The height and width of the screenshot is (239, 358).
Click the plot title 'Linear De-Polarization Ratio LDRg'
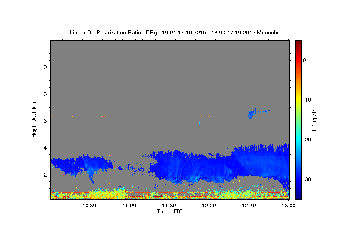click(113, 33)
